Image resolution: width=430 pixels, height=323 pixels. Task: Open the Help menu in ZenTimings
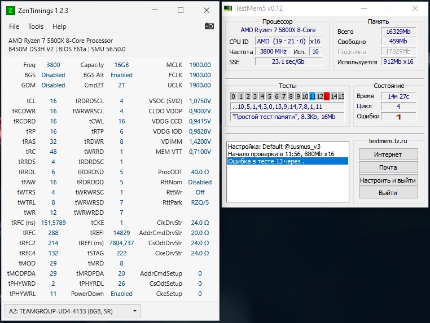point(59,26)
